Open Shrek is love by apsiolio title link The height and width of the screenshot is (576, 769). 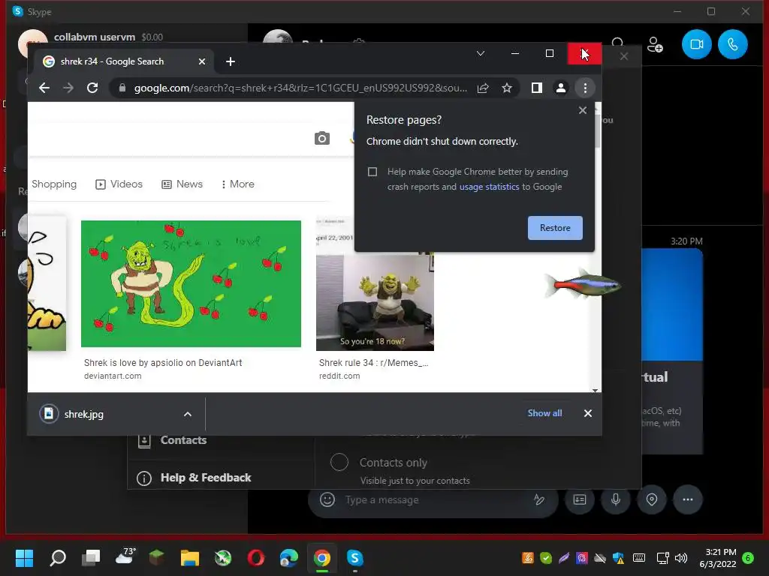click(163, 363)
